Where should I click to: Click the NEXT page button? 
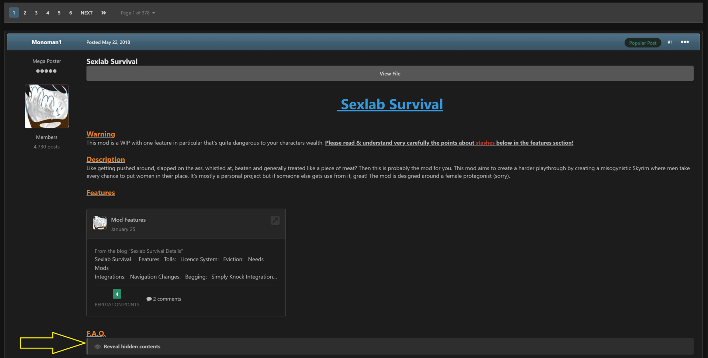87,13
